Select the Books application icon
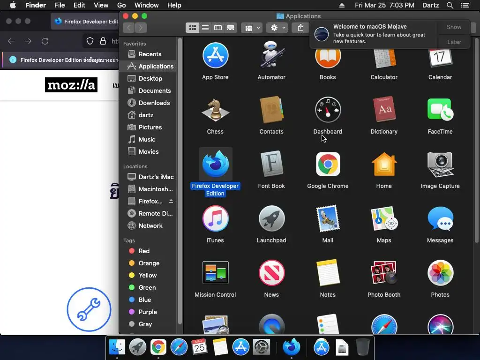Screen dimensions: 480x360 [x=328, y=58]
